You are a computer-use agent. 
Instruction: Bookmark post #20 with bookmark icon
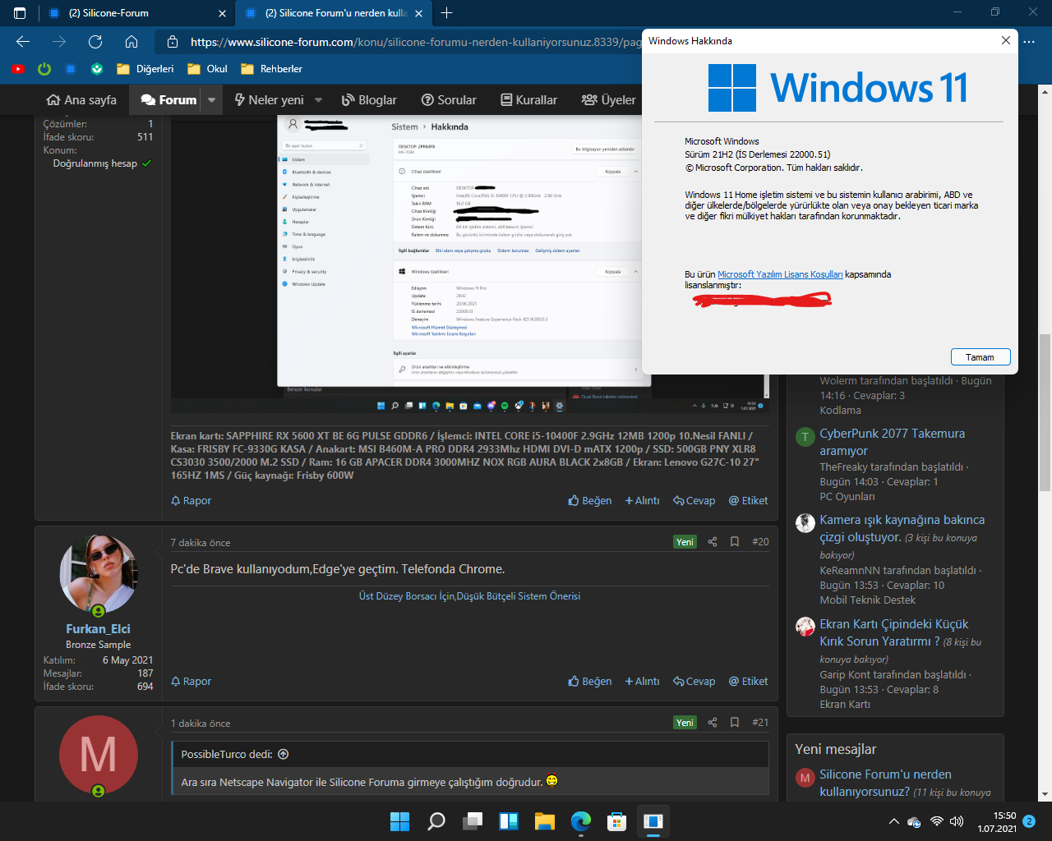[x=735, y=542]
